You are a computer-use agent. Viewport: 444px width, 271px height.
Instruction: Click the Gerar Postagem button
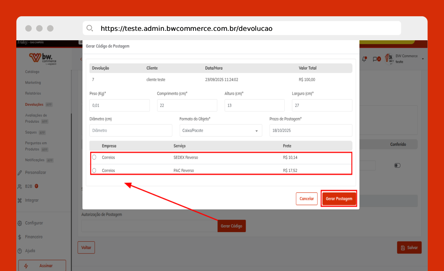(339, 199)
